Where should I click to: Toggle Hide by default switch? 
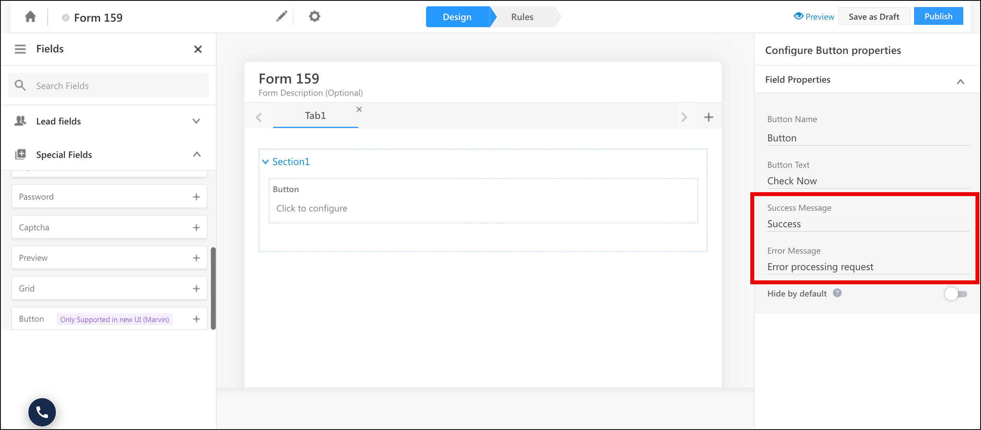click(956, 294)
